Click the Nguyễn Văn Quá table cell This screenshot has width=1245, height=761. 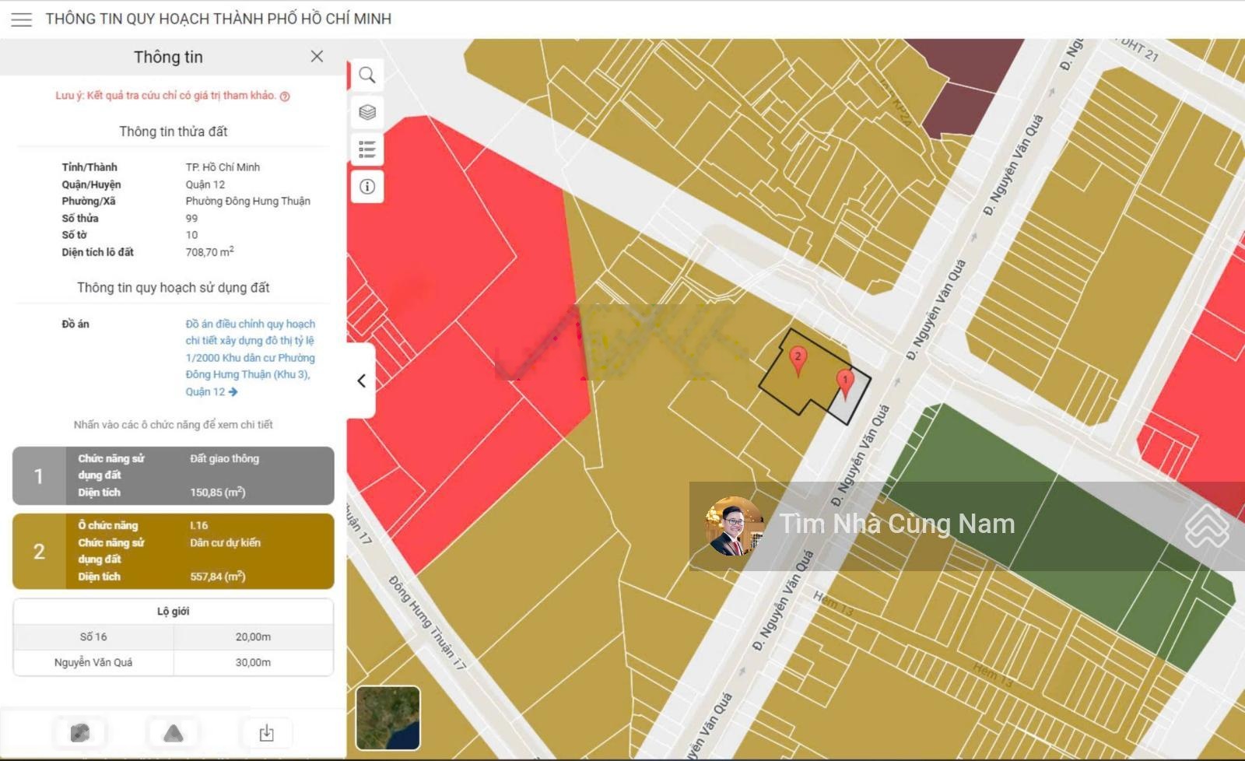[x=93, y=662]
